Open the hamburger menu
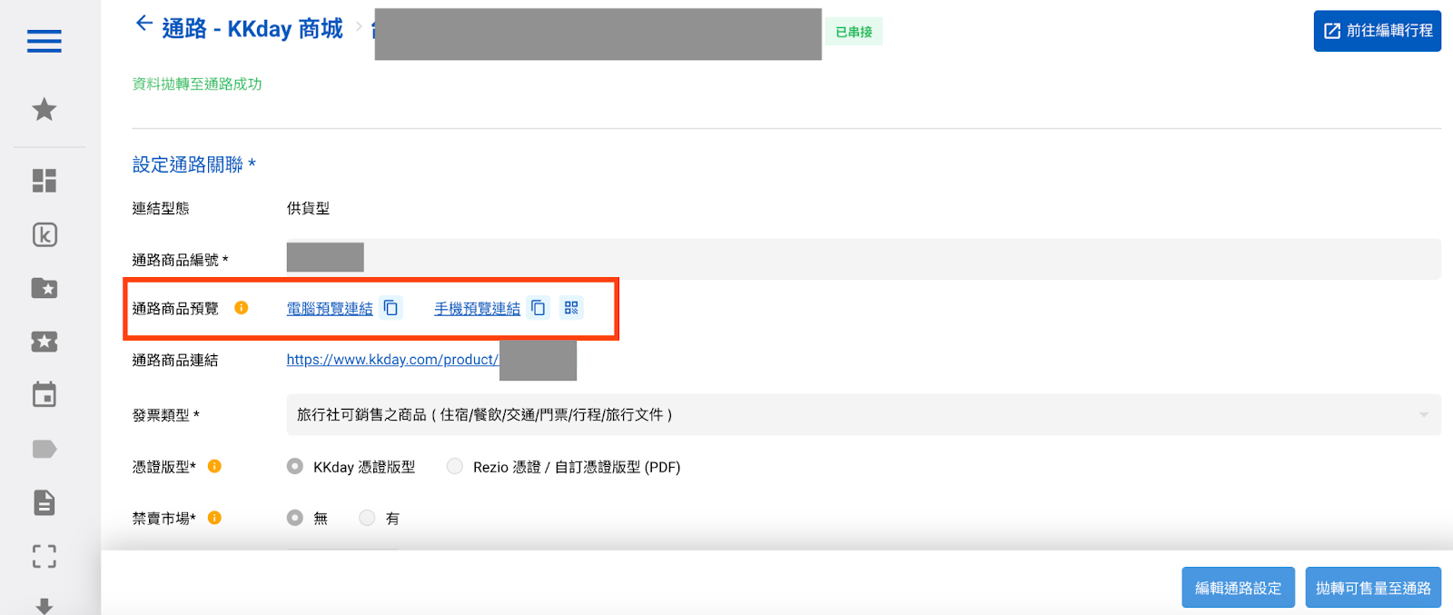The height and width of the screenshot is (615, 1453). [x=44, y=41]
